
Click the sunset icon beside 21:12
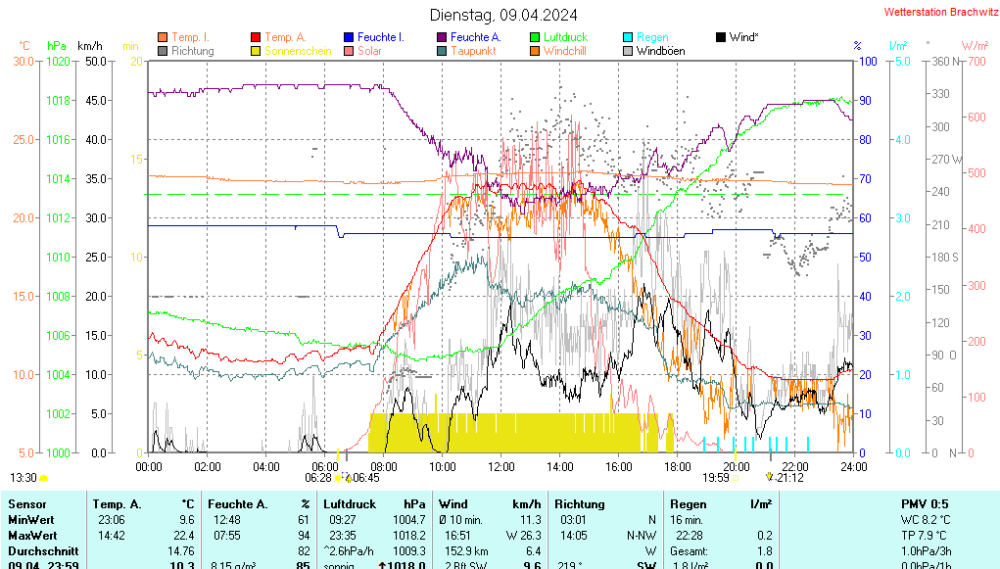coord(769,478)
